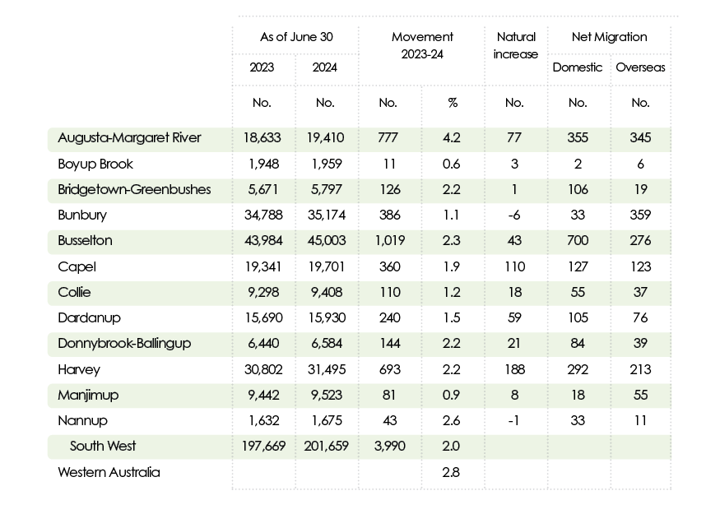Click Bridgetown-Greenbushes domestic value 106
This screenshot has height=514, width=720.
pos(578,189)
